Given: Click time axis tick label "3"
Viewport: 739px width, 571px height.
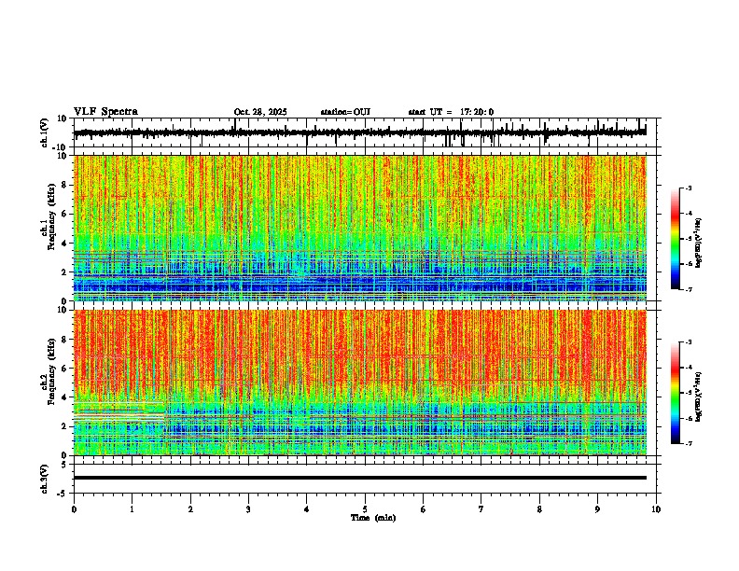Looking at the screenshot, I should pos(248,509).
